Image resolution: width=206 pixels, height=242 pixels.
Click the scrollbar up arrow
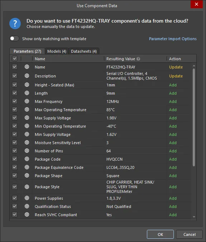[x=194, y=66]
